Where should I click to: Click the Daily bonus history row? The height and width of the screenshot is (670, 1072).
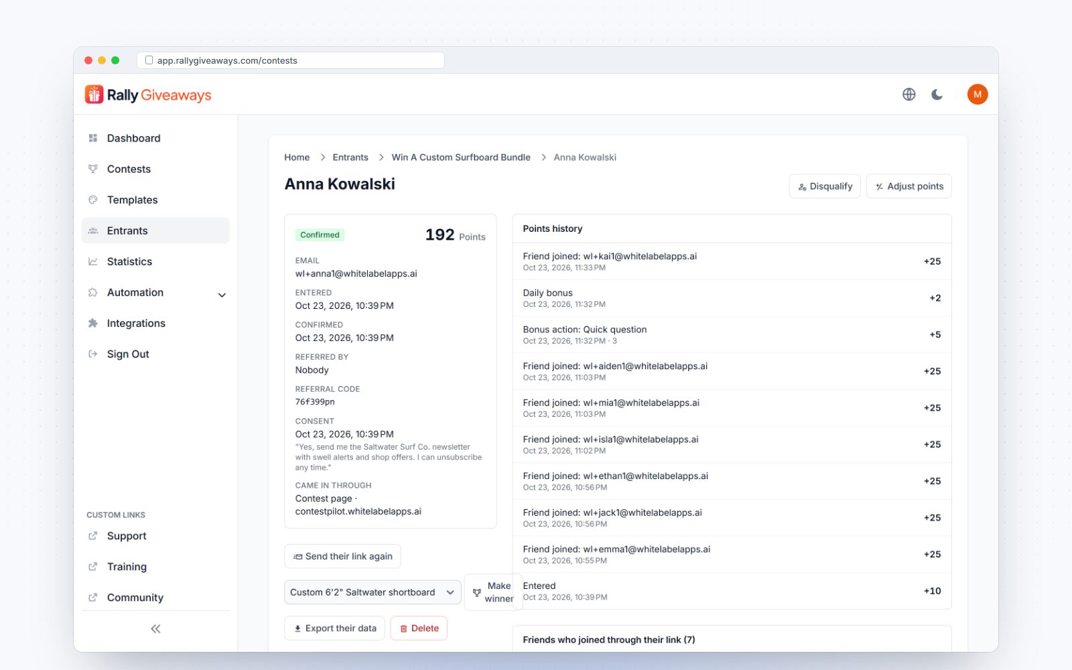pos(732,298)
